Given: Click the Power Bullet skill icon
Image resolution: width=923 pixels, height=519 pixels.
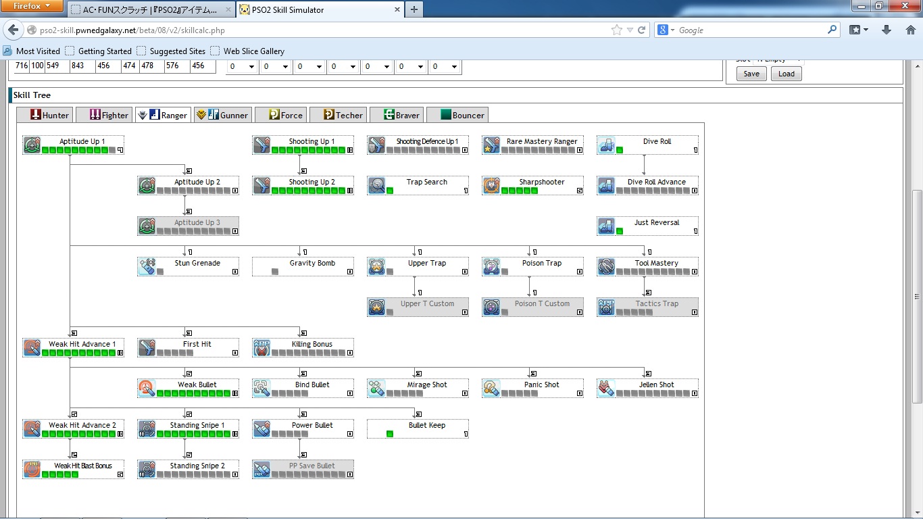Looking at the screenshot, I should (261, 429).
